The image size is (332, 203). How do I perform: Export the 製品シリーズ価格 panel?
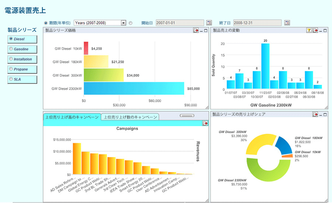click(x=196, y=31)
